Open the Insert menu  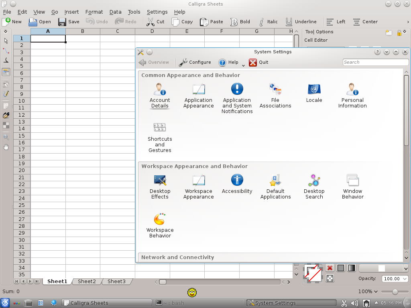tap(71, 12)
